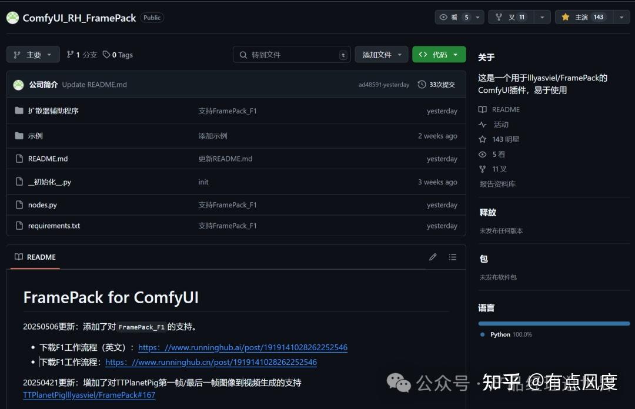Switch to the README tab
This screenshot has height=409, width=635.
(x=35, y=257)
